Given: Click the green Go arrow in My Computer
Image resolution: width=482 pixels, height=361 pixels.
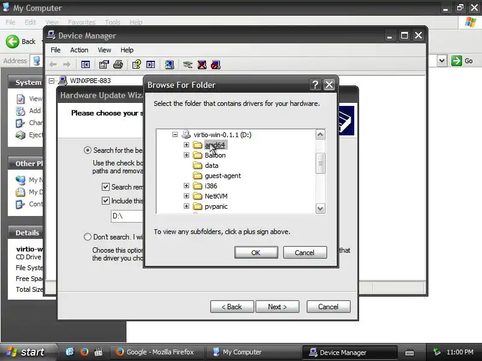Looking at the screenshot, I should pyautogui.click(x=457, y=61).
